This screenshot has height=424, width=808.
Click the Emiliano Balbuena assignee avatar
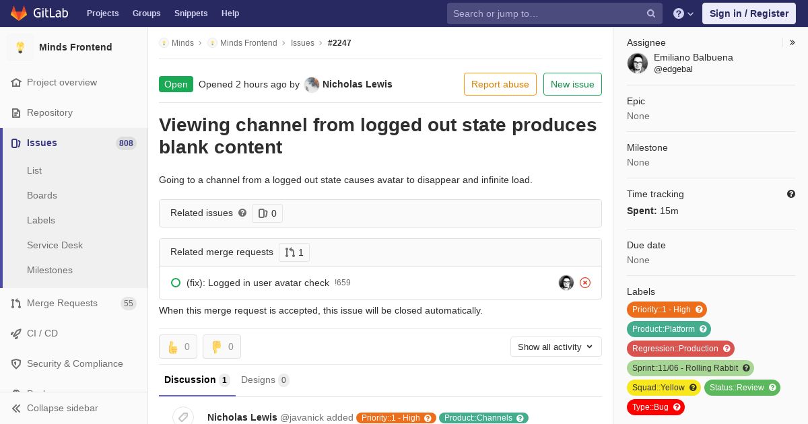638,63
